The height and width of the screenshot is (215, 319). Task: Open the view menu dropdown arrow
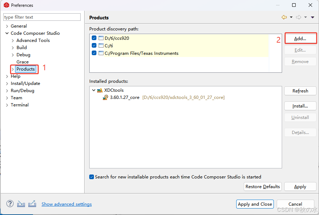tap(313, 17)
